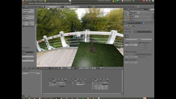Open the Bounds Box dropdown
Image resolution: width=176 pixels, height=99 pixels.
(143, 54)
